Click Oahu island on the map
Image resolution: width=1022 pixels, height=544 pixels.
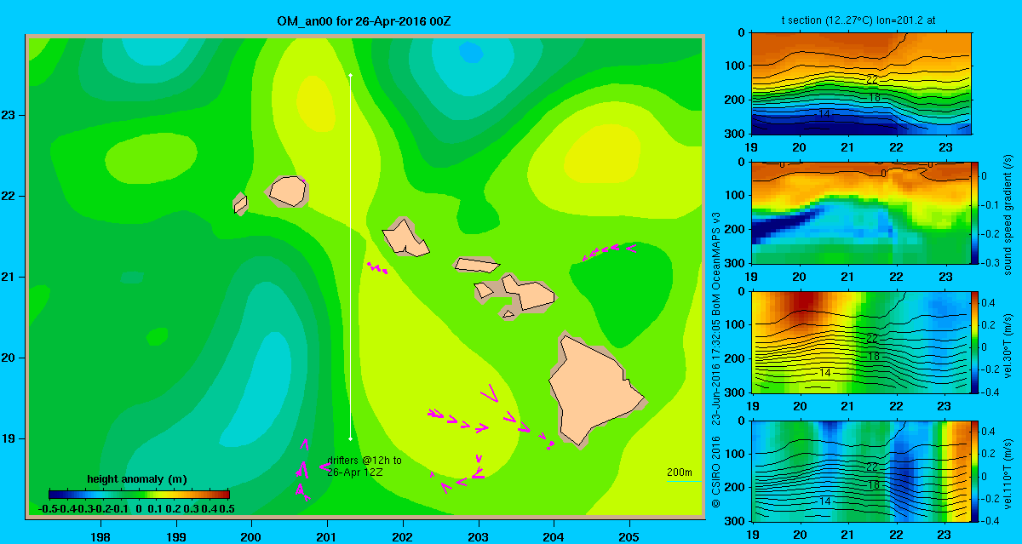(x=405, y=237)
